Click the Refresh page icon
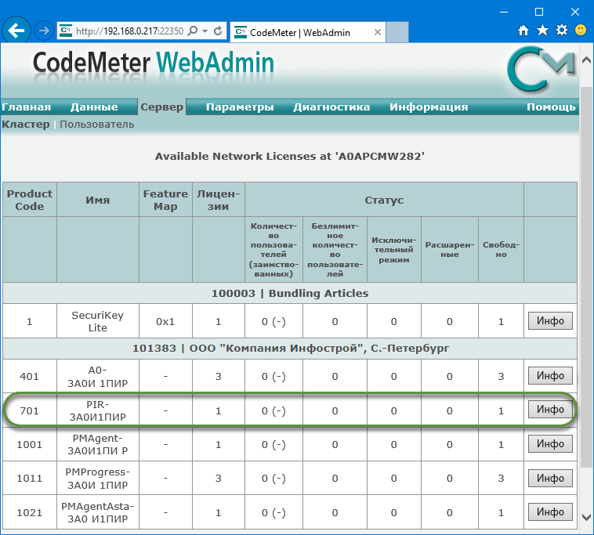Image resolution: width=594 pixels, height=535 pixels. click(x=218, y=31)
